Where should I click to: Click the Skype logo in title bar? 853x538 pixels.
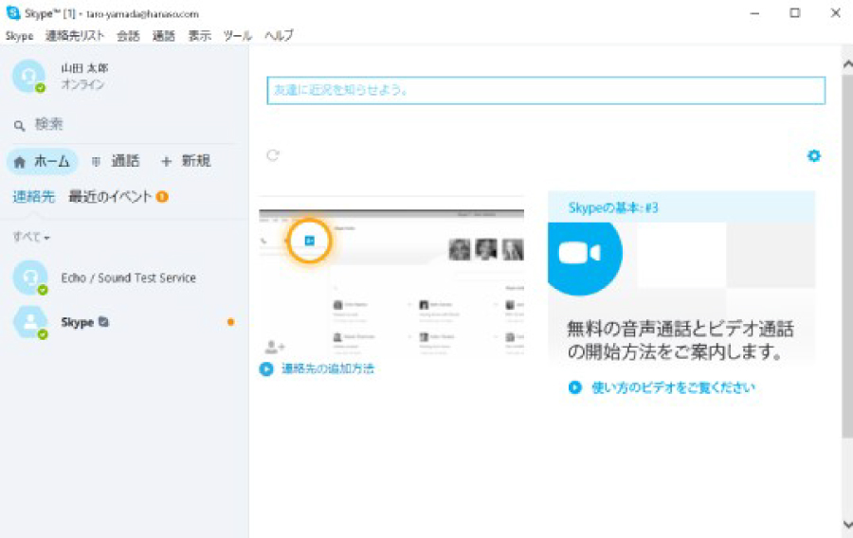point(13,12)
